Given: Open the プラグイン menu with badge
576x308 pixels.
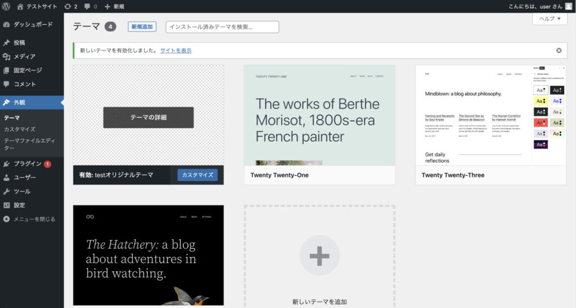Looking at the screenshot, I should tap(28, 164).
